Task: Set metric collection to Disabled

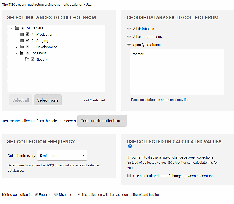Action: [56, 194]
